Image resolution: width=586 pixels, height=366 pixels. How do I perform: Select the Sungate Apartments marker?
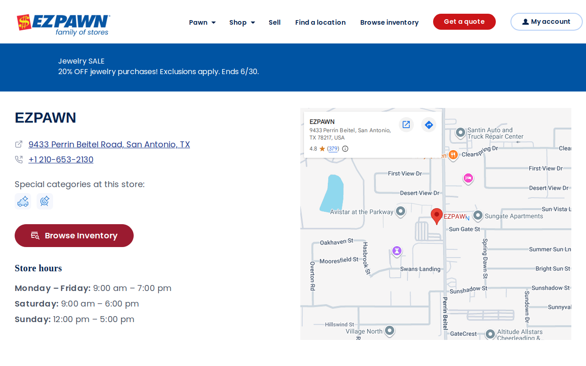point(478,215)
